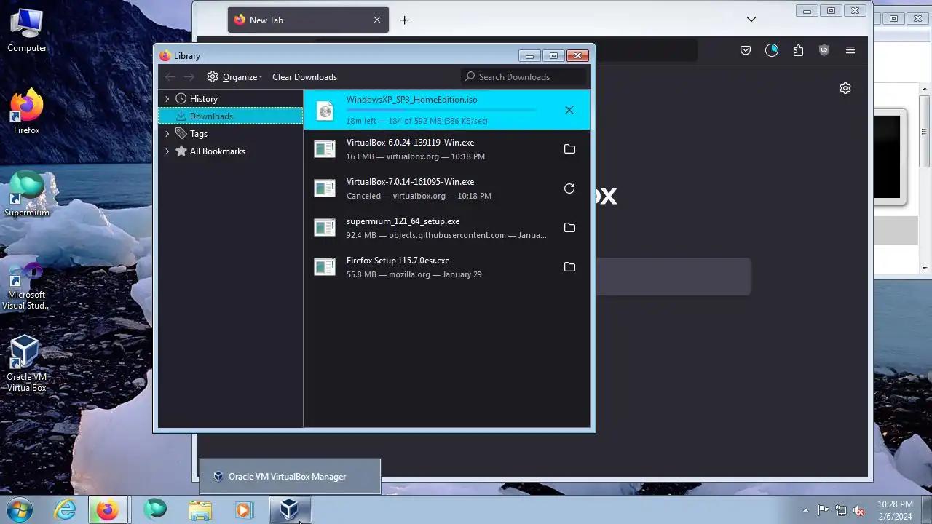The height and width of the screenshot is (524, 932).
Task: Open New Tab page settings gear
Action: 845,88
